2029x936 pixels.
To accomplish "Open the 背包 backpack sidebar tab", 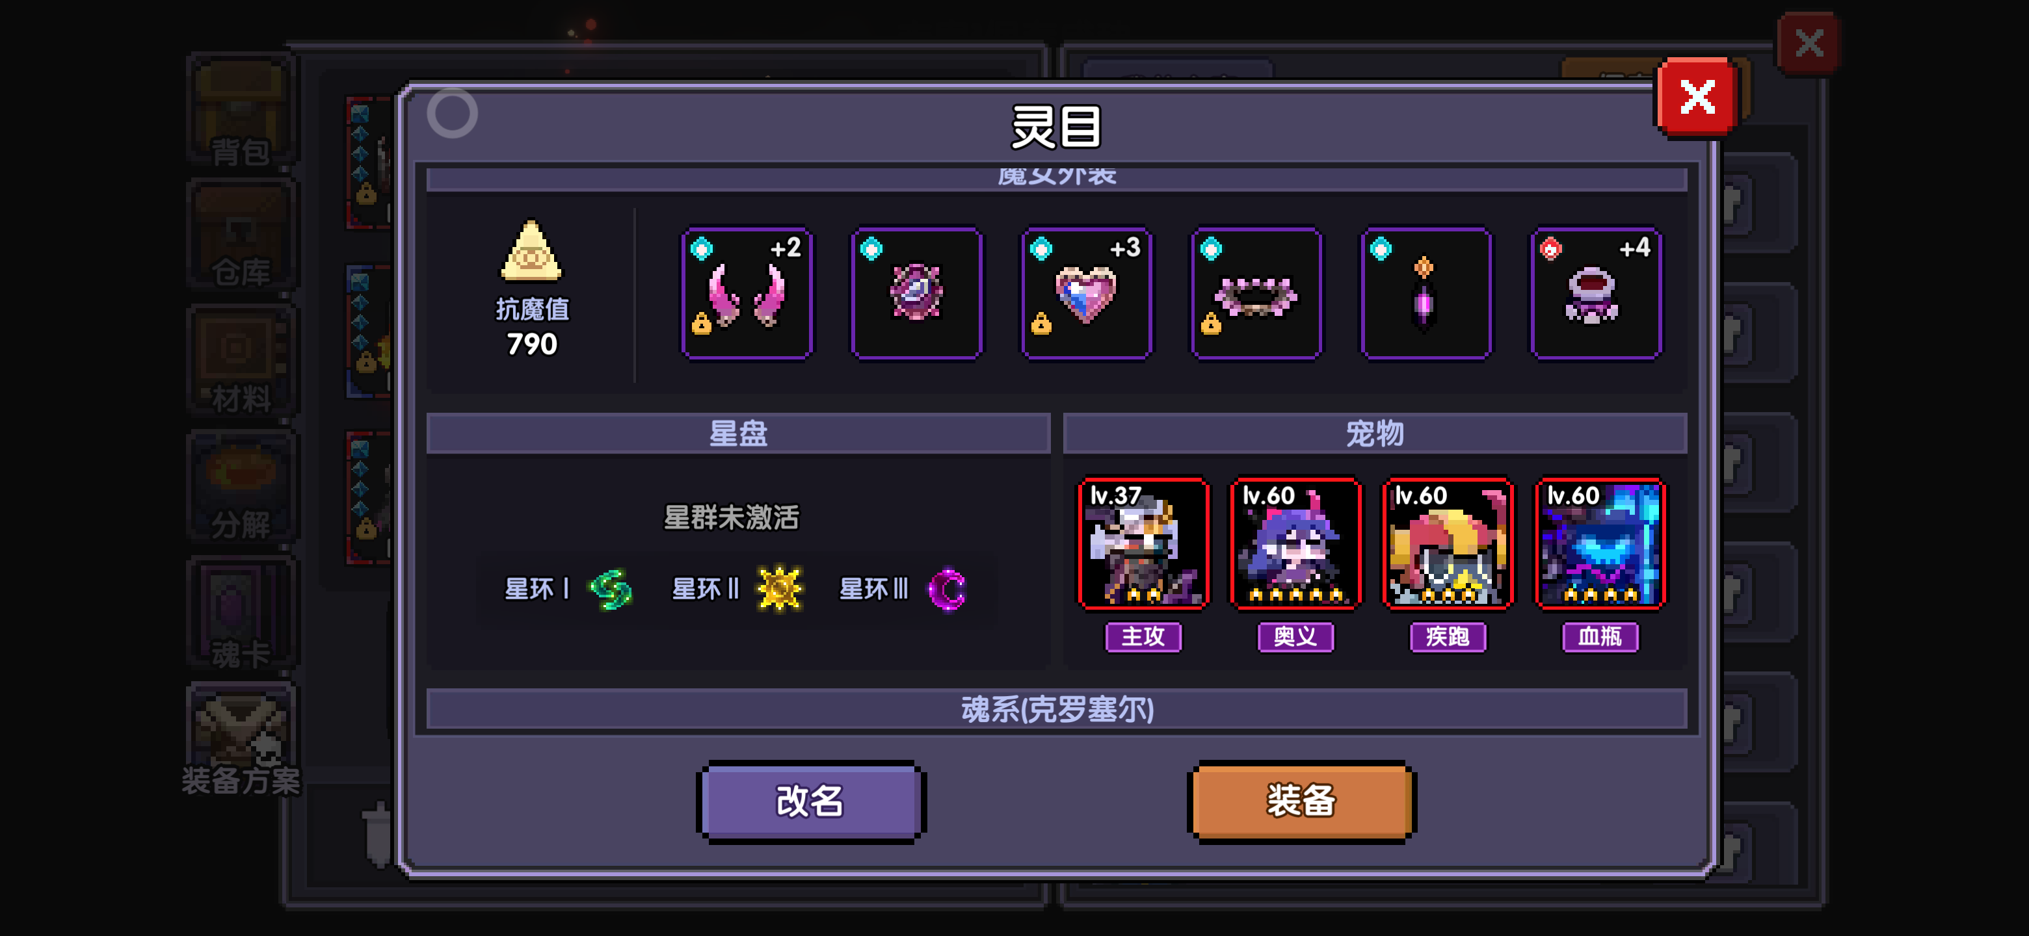I will pos(241,110).
